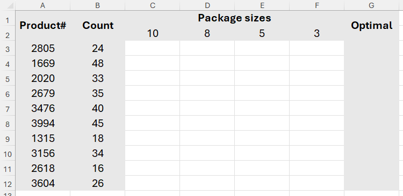Select row 12 header

[8, 183]
